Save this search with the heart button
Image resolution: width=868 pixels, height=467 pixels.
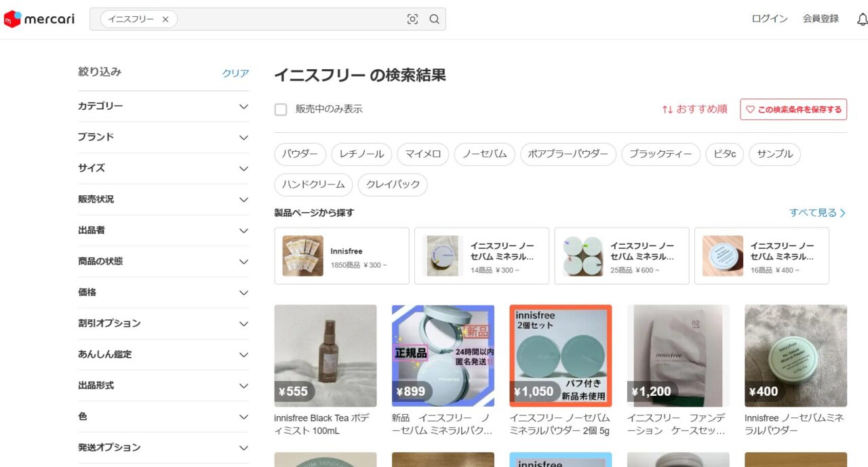pyautogui.click(x=793, y=109)
